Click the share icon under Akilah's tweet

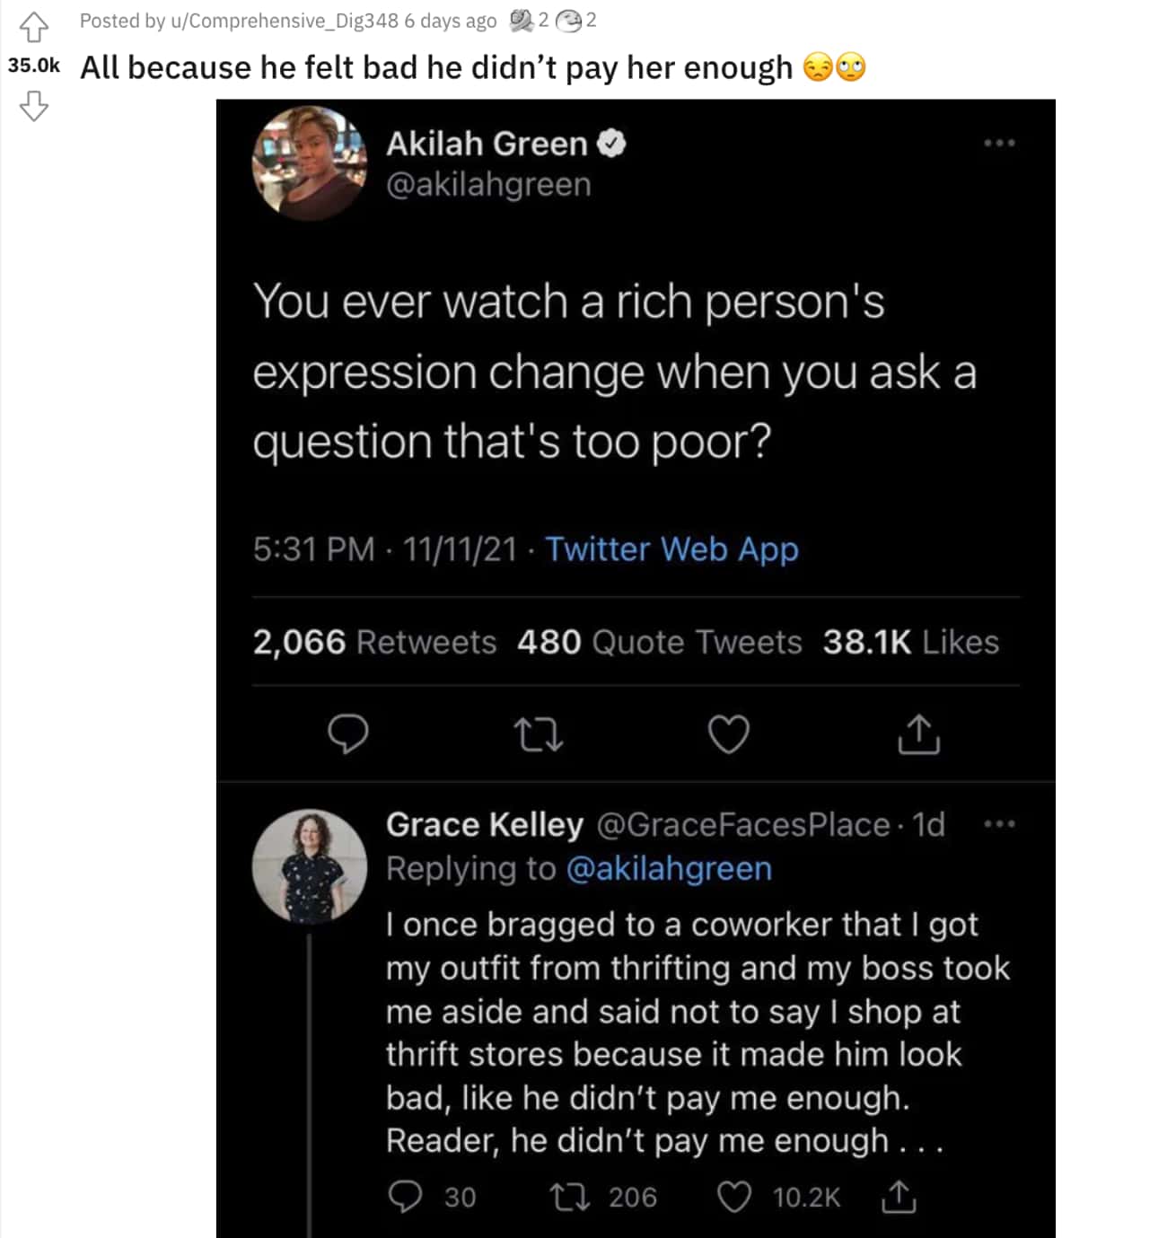918,734
